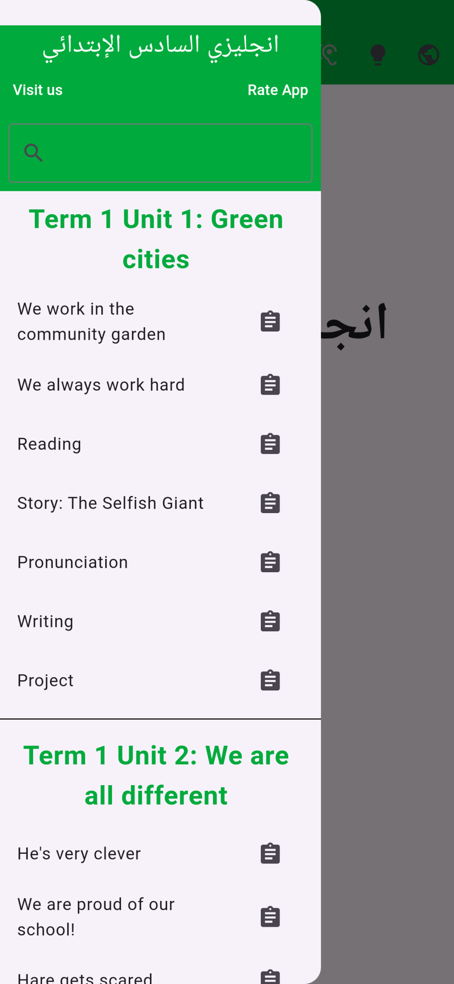This screenshot has height=984, width=454.
Task: Click clipboard icon for We always work hard
Action: pos(270,385)
